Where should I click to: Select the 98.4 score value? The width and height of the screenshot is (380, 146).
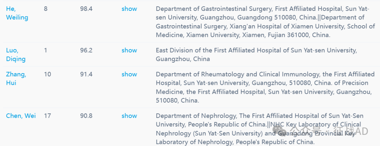point(86,9)
